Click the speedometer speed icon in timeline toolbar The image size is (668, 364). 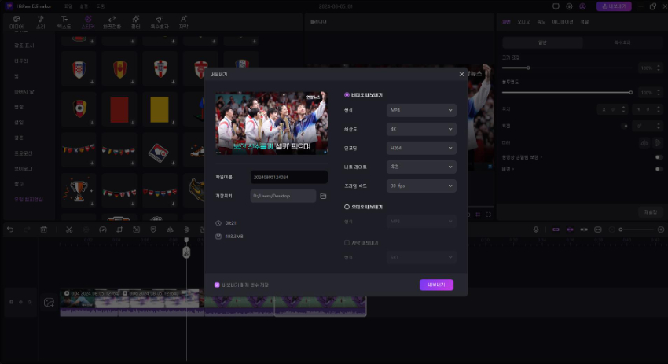102,230
